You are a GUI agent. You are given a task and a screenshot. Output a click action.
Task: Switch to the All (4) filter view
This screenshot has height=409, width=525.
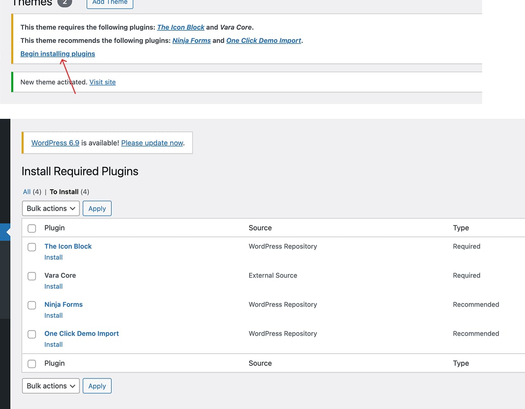28,192
